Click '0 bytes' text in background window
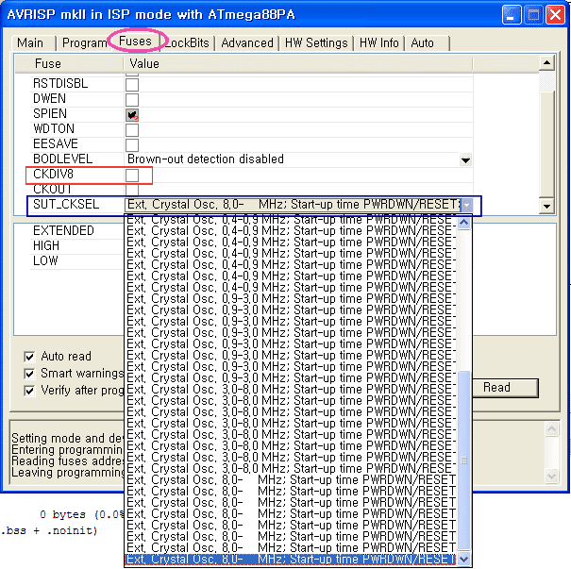 tap(62, 514)
